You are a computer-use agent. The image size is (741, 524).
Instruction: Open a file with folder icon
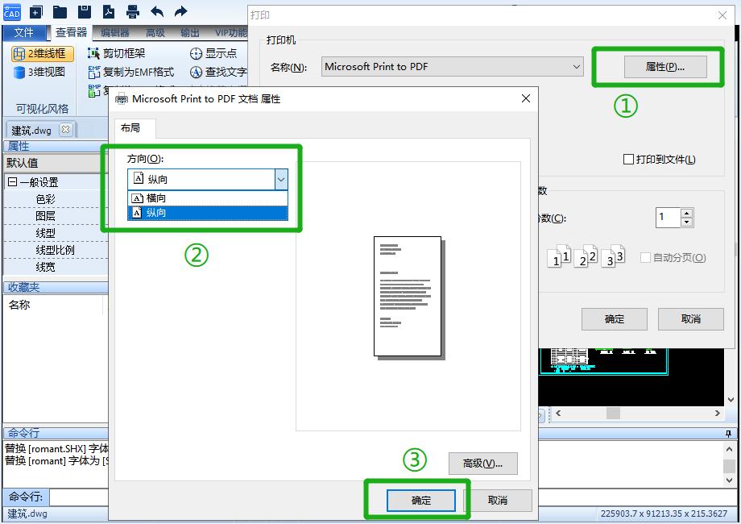click(x=60, y=12)
